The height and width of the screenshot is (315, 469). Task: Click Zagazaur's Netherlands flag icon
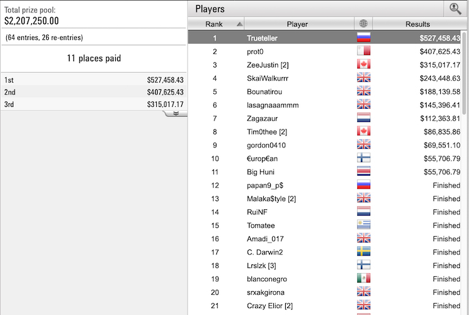click(x=363, y=118)
